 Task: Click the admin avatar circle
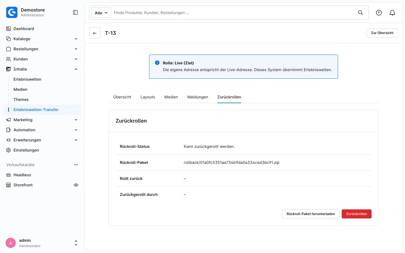tap(11, 243)
